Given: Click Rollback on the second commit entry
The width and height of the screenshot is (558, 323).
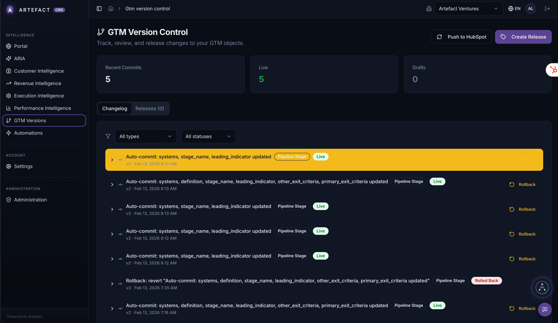Looking at the screenshot, I should point(522,184).
